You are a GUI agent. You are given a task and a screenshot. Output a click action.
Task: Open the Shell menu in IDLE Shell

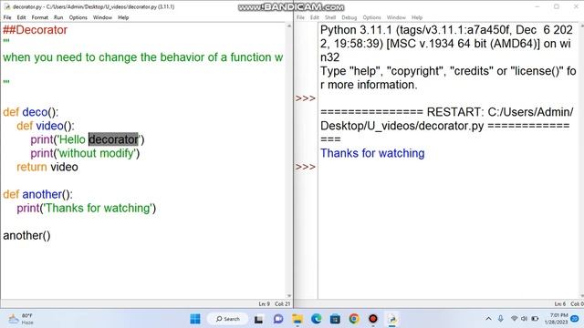pos(330,17)
